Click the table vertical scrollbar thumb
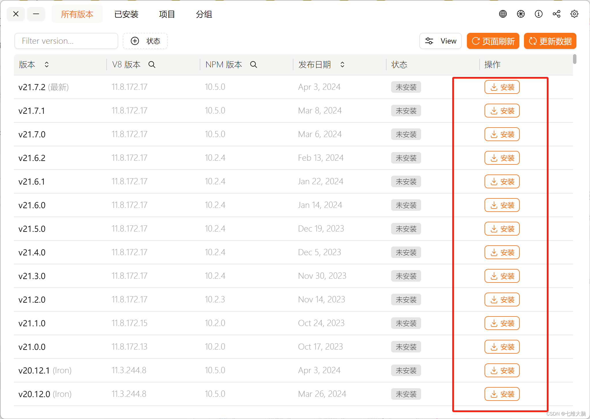 575,59
